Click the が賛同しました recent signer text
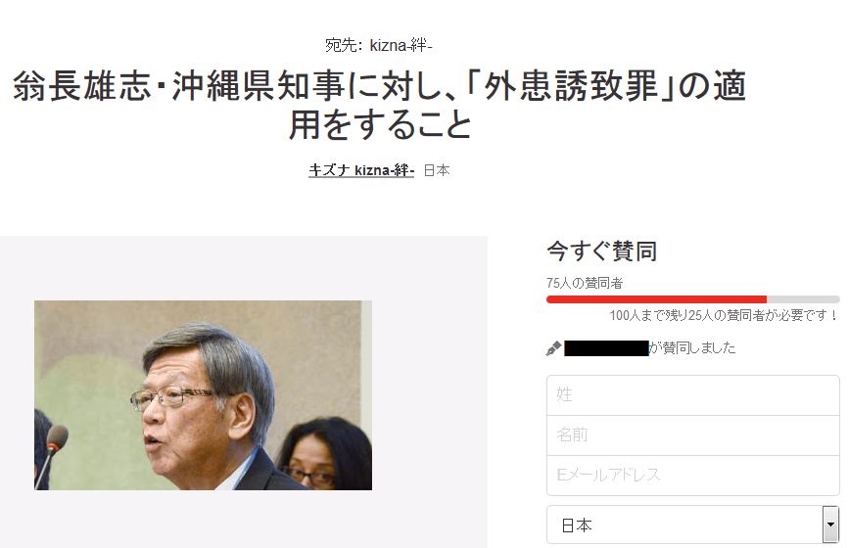 point(692,348)
